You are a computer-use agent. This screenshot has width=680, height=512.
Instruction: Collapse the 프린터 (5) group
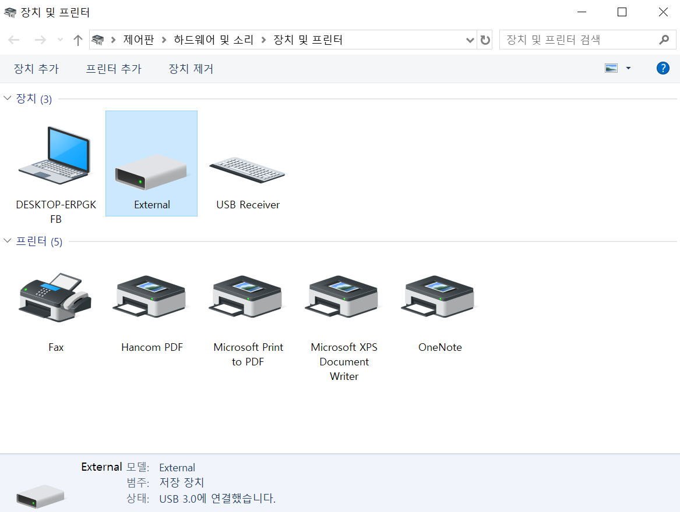pyautogui.click(x=7, y=241)
